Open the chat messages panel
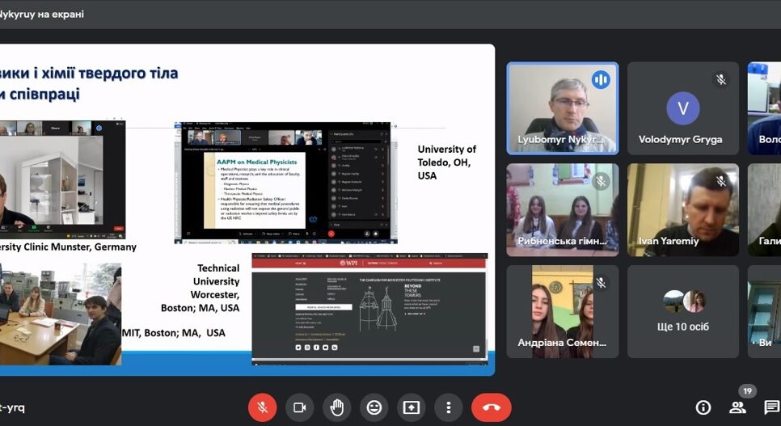The width and height of the screenshot is (781, 426). click(771, 407)
